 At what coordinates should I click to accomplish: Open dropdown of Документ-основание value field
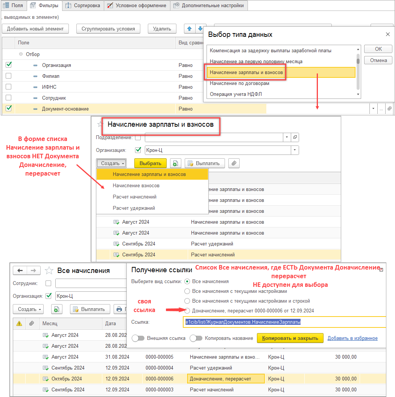pyautogui.click(x=373, y=109)
